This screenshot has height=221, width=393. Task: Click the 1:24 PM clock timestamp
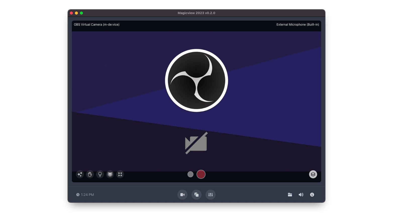85,195
